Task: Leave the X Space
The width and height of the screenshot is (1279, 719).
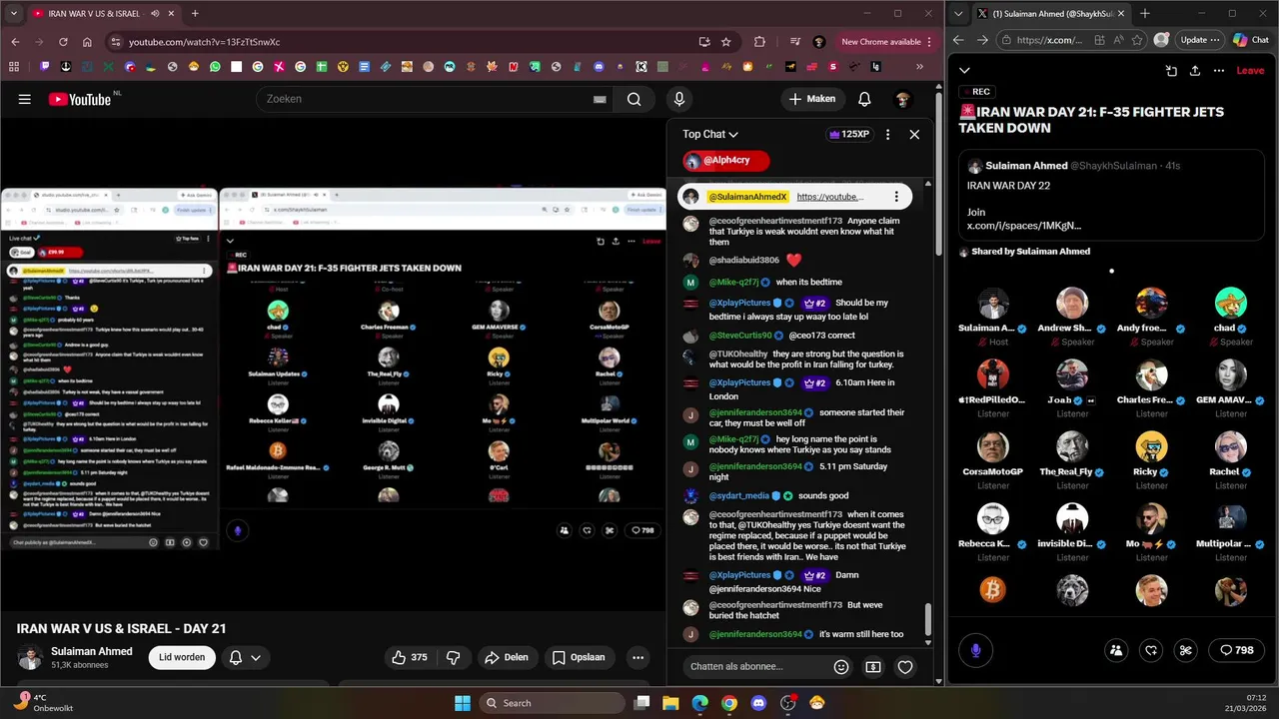Action: [x=1250, y=71]
